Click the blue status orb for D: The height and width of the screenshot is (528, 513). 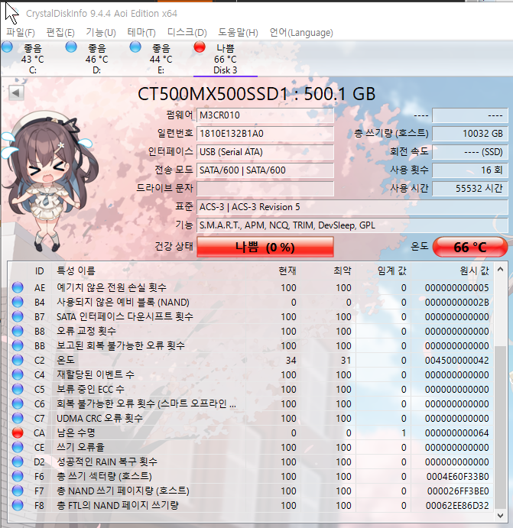click(71, 47)
